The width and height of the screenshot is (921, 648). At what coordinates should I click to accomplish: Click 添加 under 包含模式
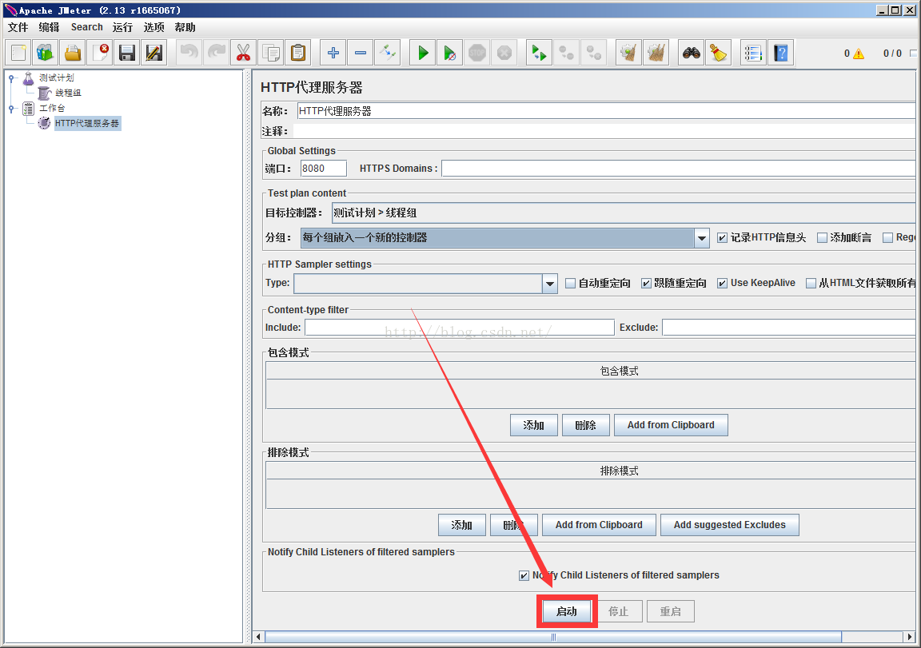pos(534,425)
